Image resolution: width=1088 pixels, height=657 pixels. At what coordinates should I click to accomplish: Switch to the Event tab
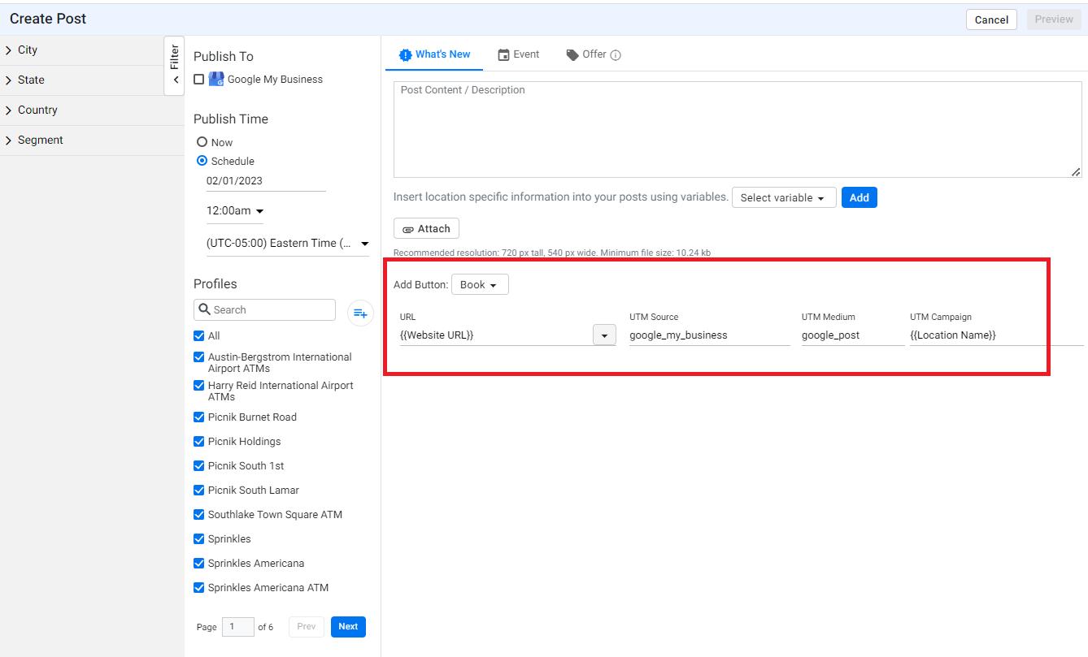tap(519, 54)
